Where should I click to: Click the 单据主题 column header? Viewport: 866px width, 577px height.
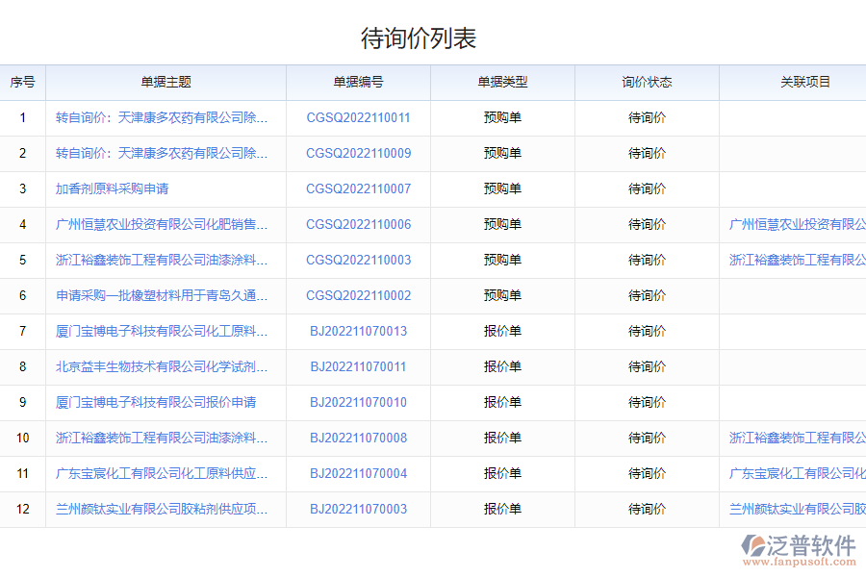[x=166, y=83]
